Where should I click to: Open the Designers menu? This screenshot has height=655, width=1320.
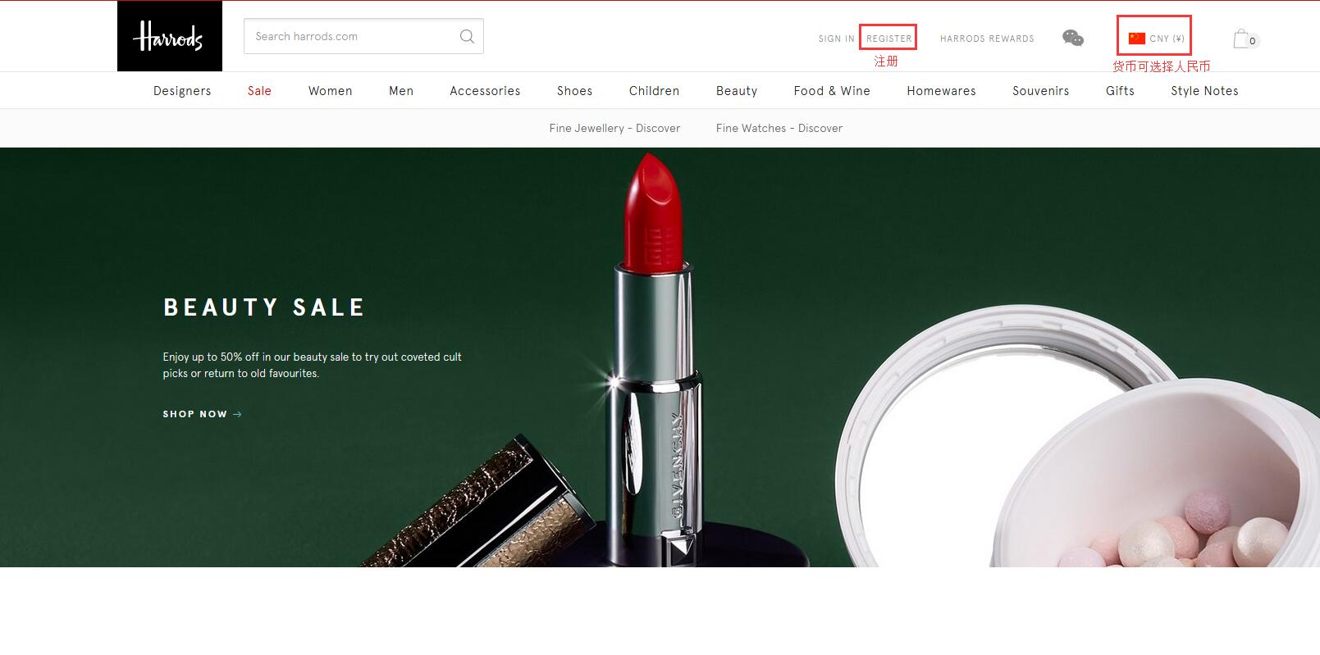click(x=182, y=91)
